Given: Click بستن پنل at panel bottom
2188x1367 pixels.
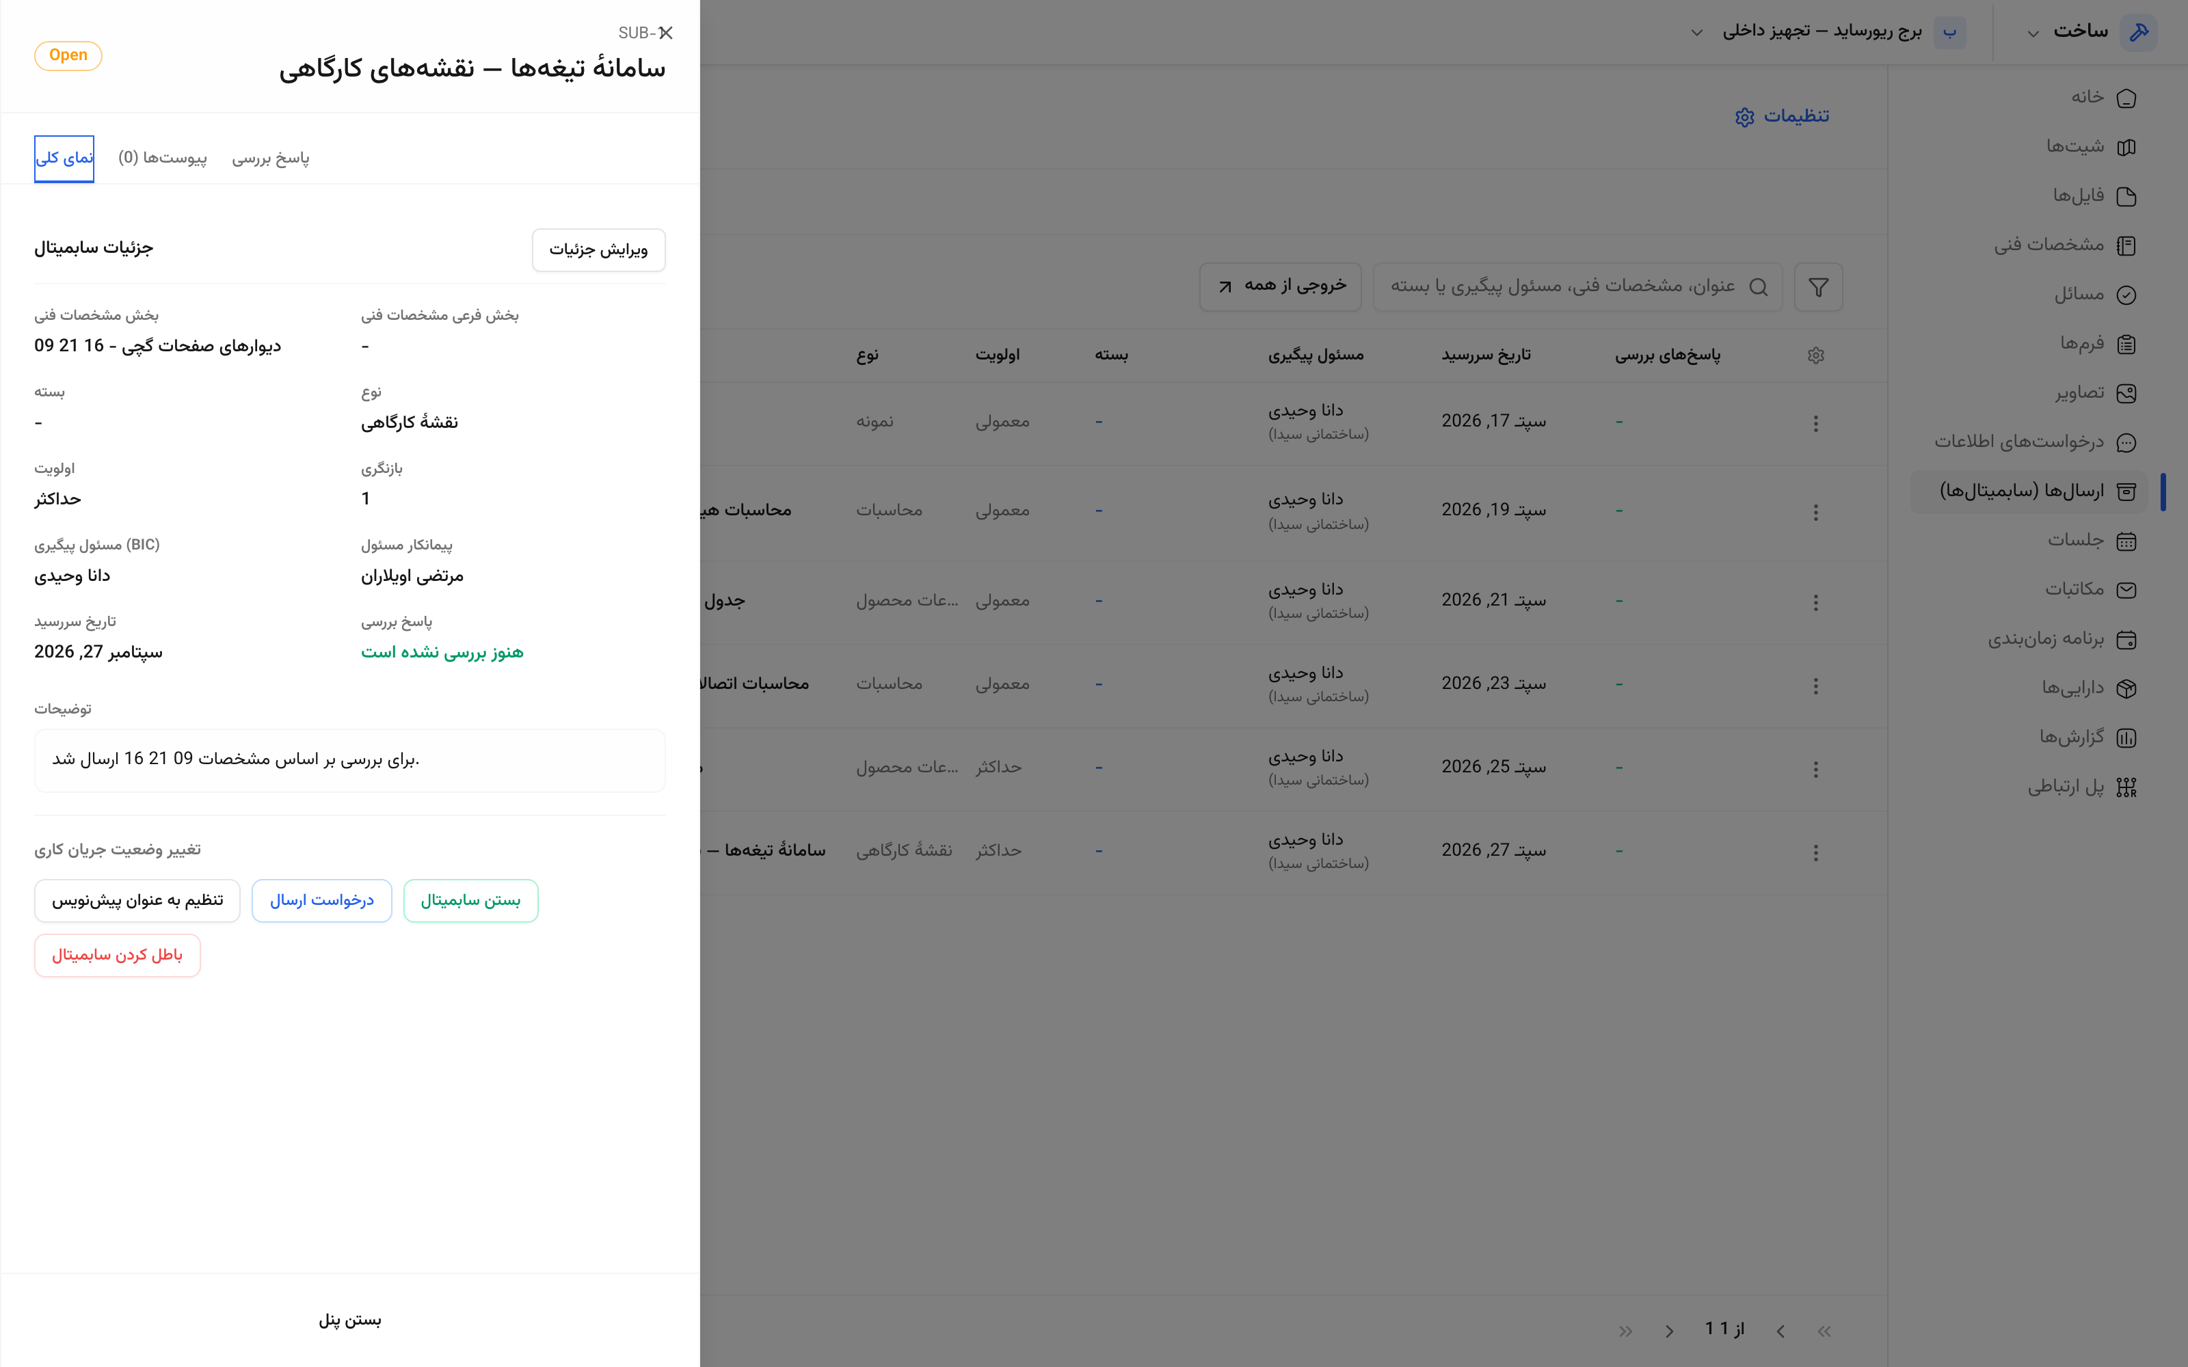Looking at the screenshot, I should pyautogui.click(x=350, y=1320).
